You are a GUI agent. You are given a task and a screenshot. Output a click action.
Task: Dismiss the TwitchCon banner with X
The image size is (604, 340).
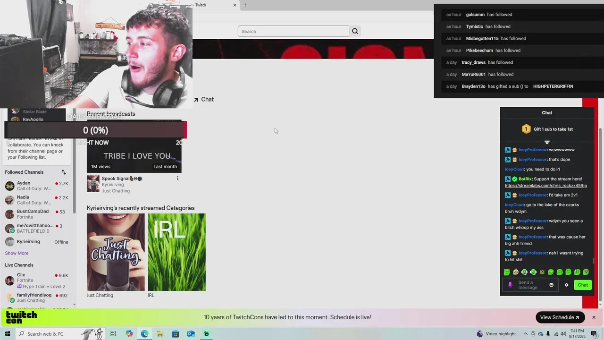click(x=594, y=317)
